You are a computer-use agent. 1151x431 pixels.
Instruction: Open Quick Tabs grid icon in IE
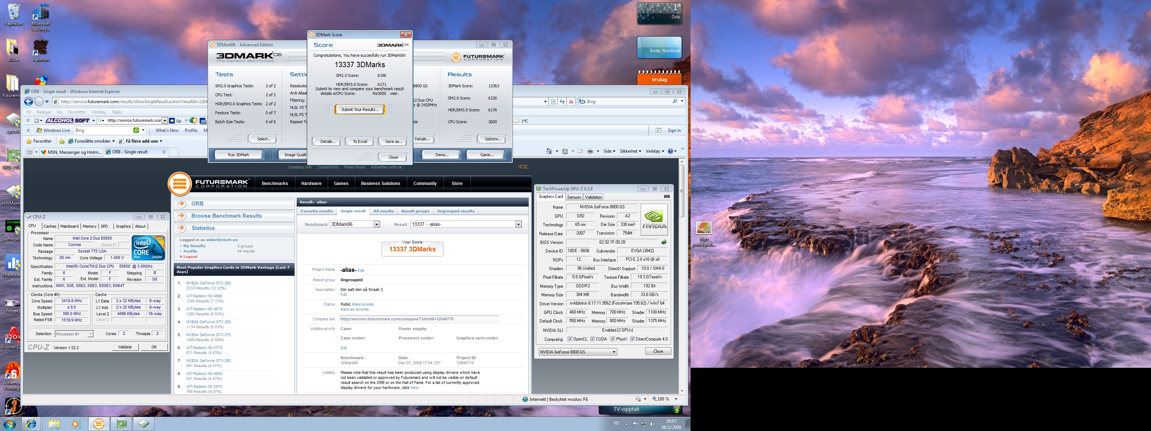[x=29, y=152]
